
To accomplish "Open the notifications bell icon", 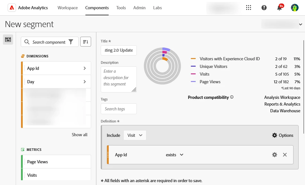I will [279, 8].
